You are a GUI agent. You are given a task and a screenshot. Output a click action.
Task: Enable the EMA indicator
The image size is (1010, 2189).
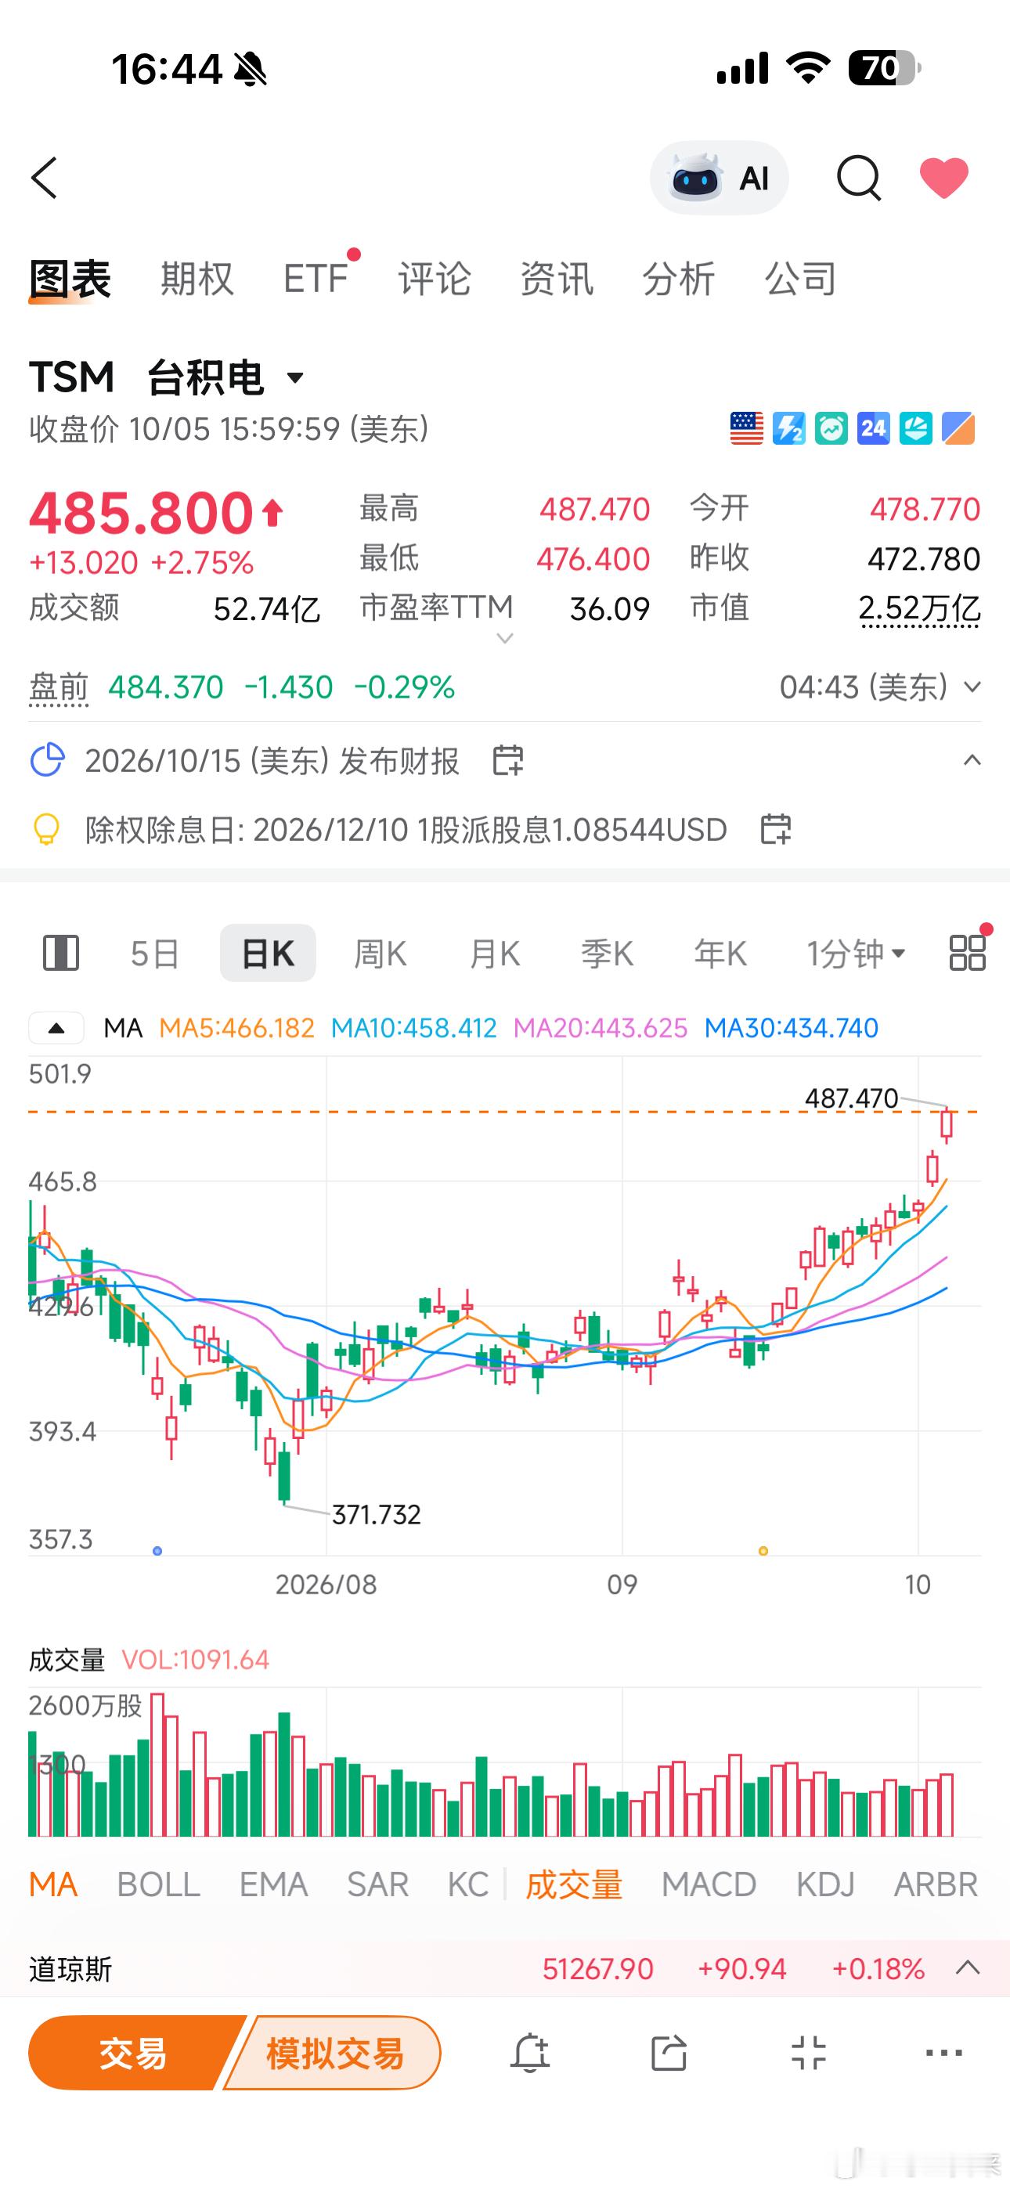pyautogui.click(x=273, y=1884)
